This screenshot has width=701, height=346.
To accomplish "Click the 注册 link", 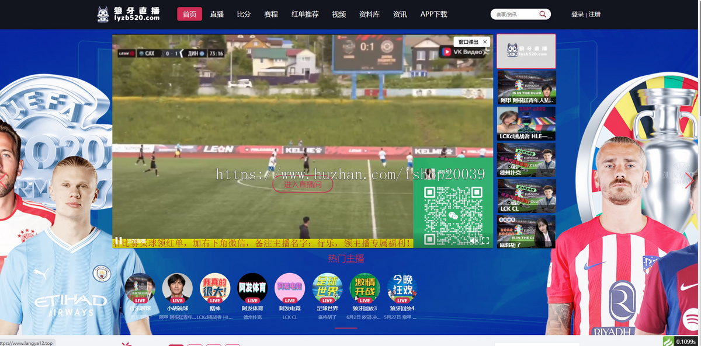I will pos(595,14).
